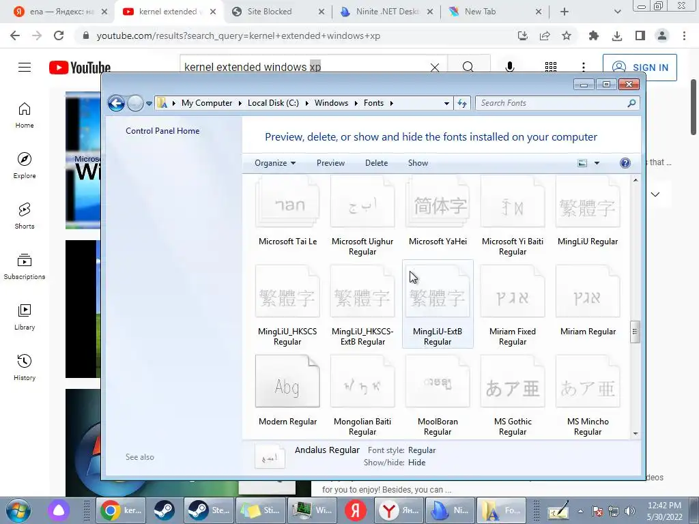Open Chrome tab search chevron
The height and width of the screenshot is (524, 699).
(x=617, y=12)
